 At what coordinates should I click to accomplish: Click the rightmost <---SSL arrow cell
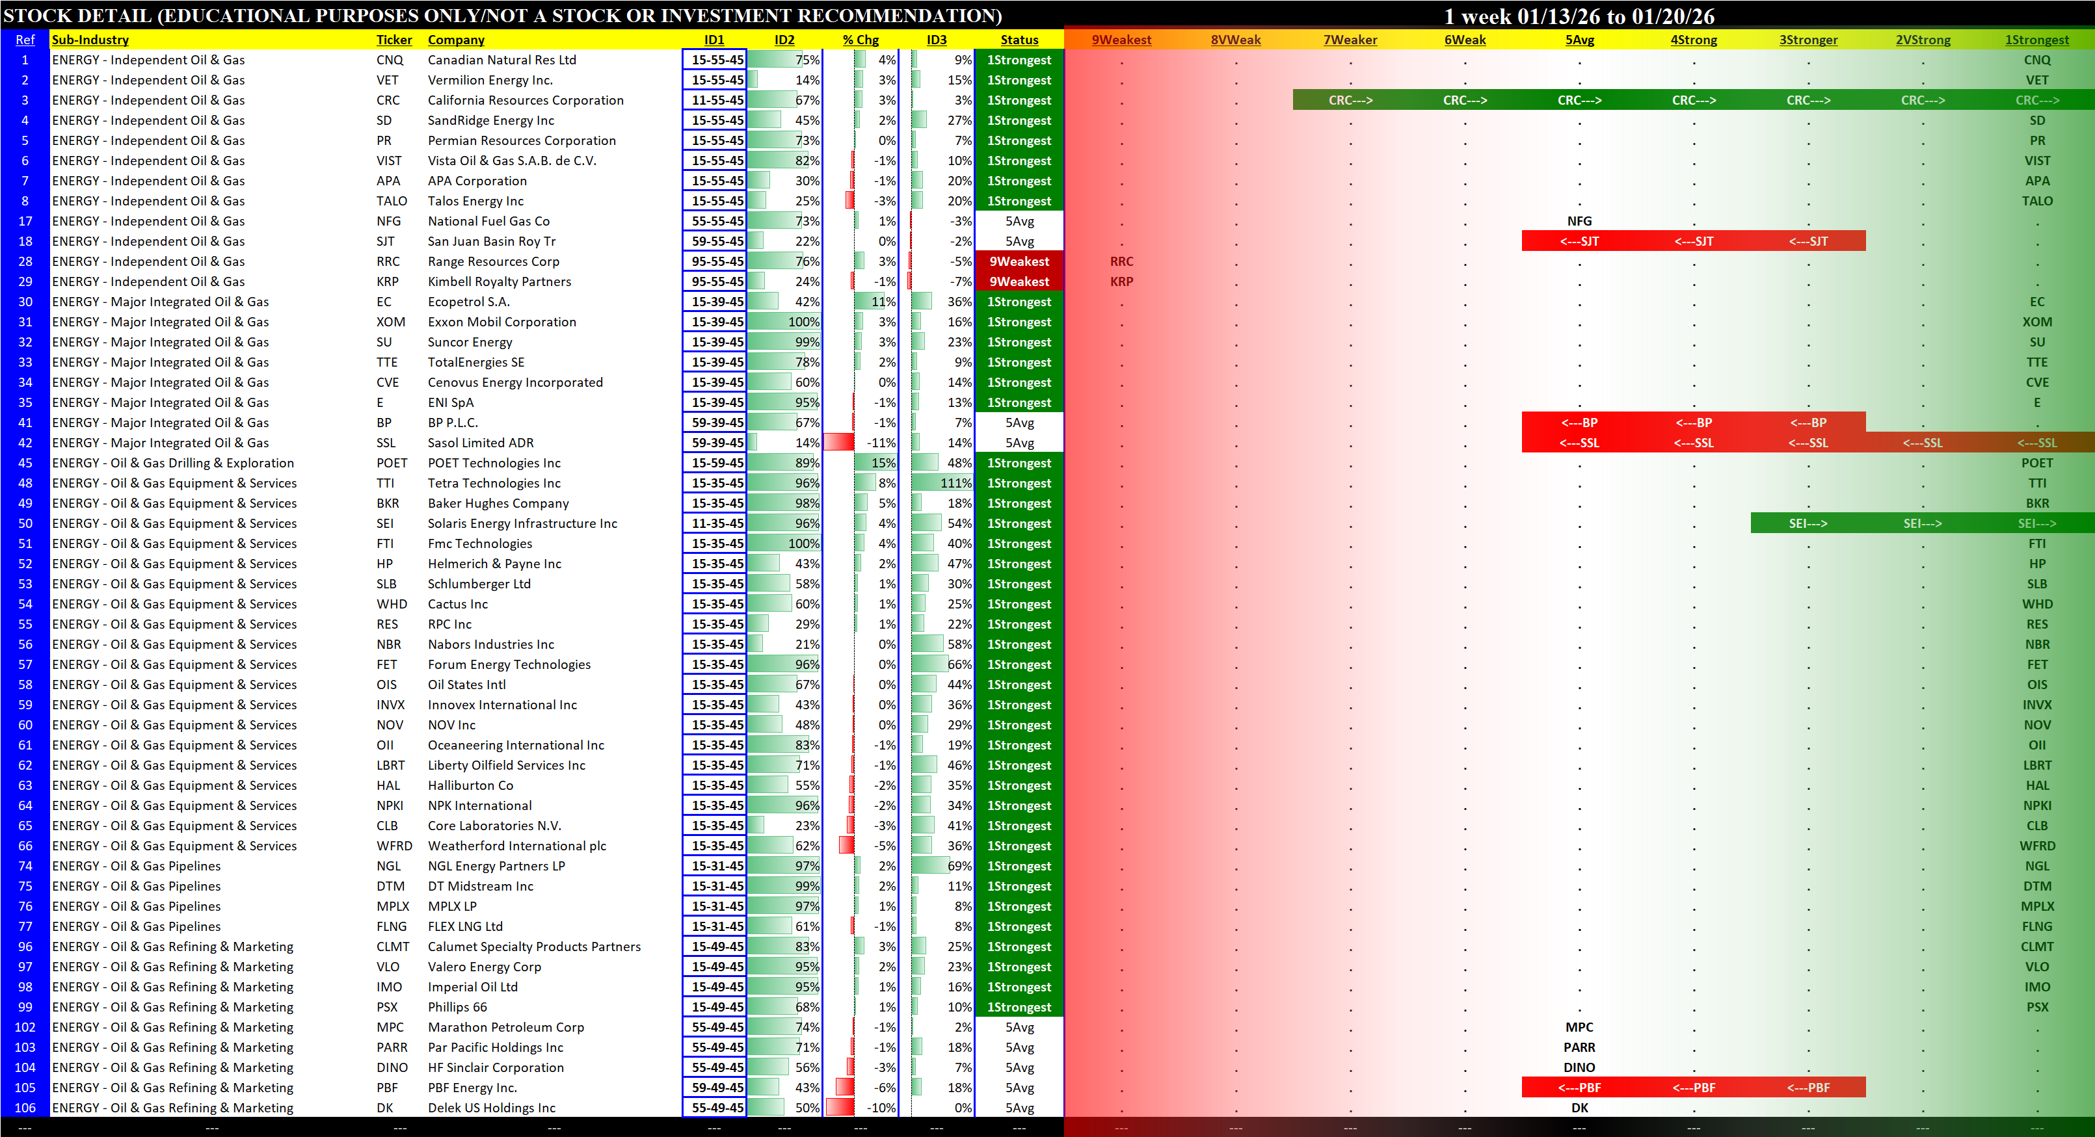2036,443
